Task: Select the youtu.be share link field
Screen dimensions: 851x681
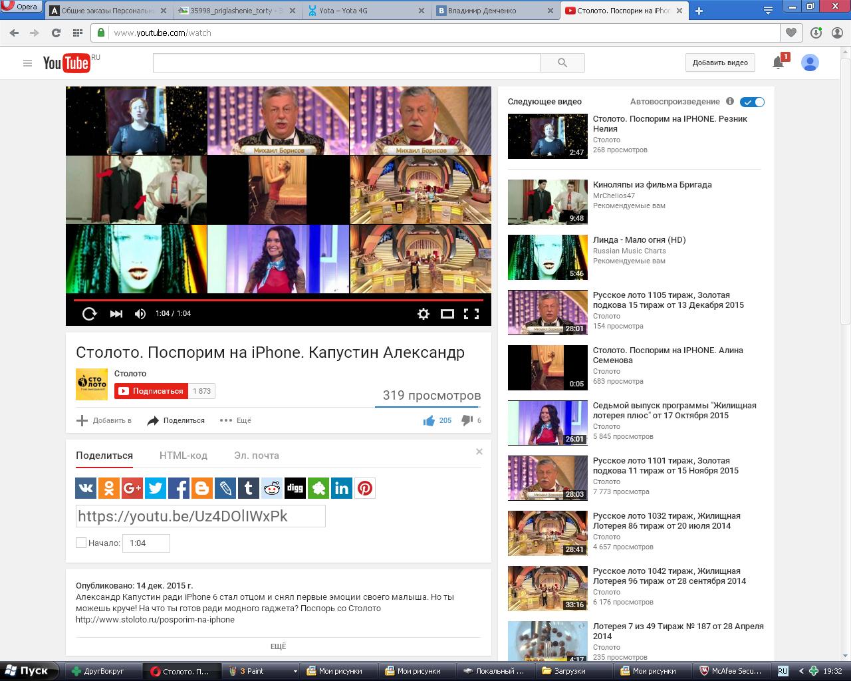Action: 201,516
